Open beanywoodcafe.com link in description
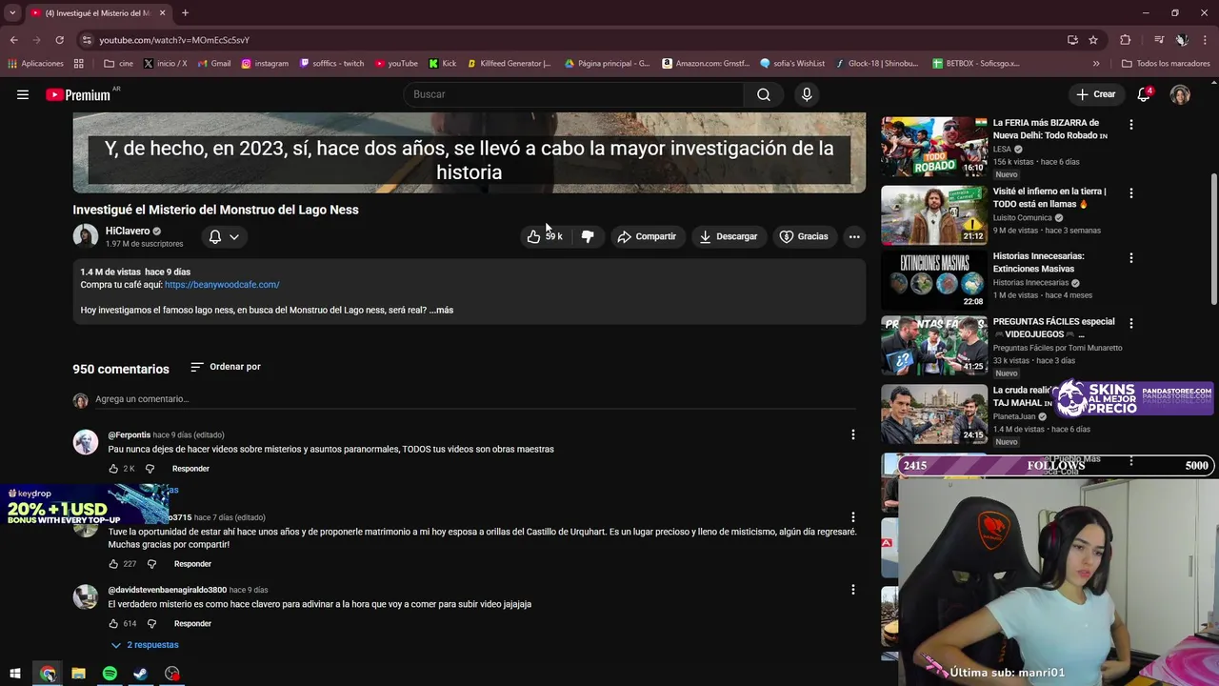This screenshot has height=686, width=1219. click(222, 285)
